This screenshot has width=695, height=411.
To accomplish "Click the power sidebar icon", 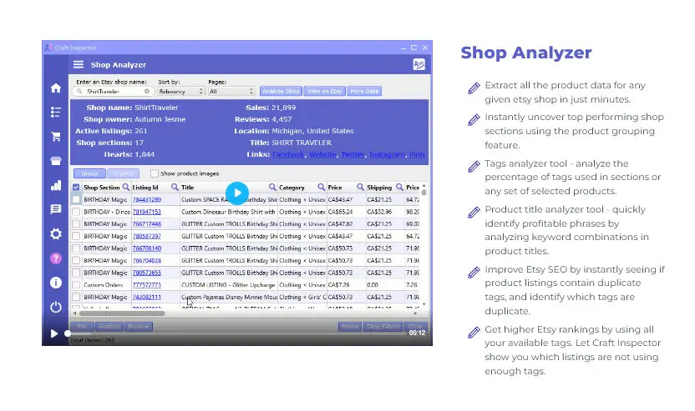I will (56, 307).
